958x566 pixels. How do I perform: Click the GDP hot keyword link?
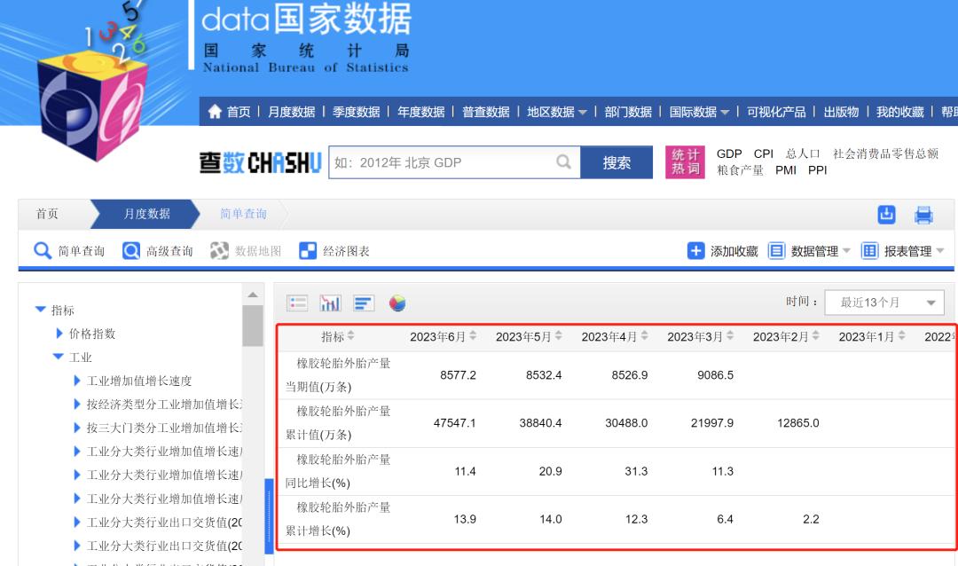[x=727, y=153]
